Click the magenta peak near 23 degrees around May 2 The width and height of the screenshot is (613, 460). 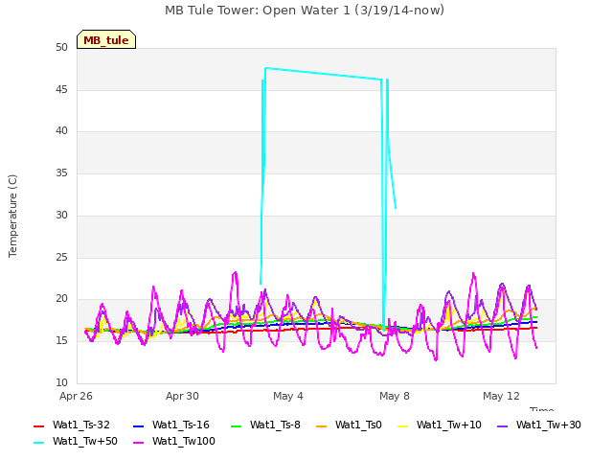click(x=235, y=274)
